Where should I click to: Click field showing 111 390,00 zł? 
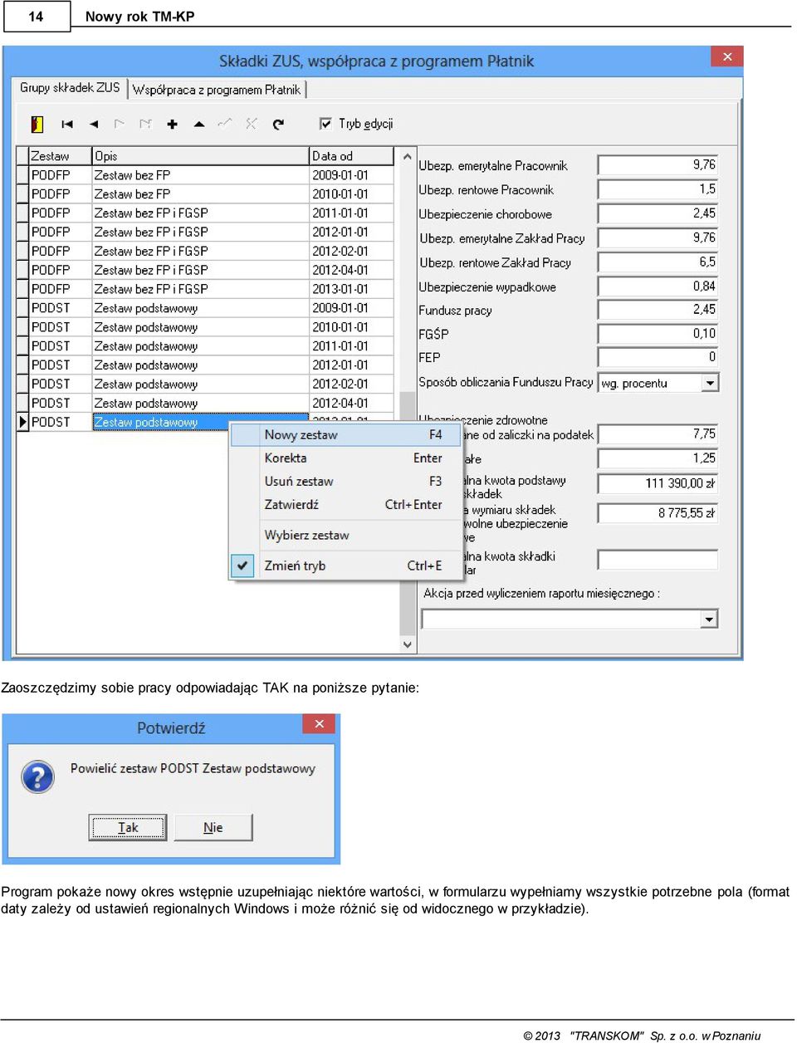point(658,483)
